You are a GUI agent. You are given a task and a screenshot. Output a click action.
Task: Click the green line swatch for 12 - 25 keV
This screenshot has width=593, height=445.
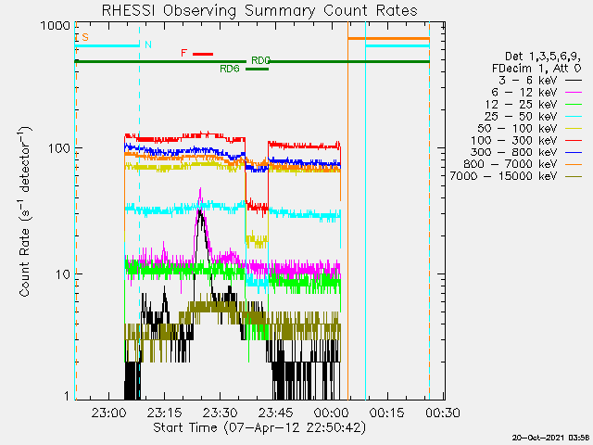click(574, 104)
